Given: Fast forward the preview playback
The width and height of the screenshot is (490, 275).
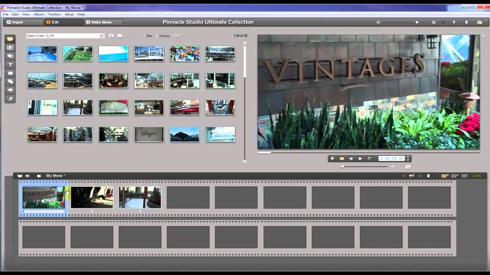Looking at the screenshot, I should coord(360,159).
